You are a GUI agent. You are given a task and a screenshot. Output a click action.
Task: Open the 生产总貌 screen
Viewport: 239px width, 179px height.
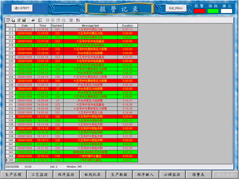pyautogui.click(x=13, y=175)
